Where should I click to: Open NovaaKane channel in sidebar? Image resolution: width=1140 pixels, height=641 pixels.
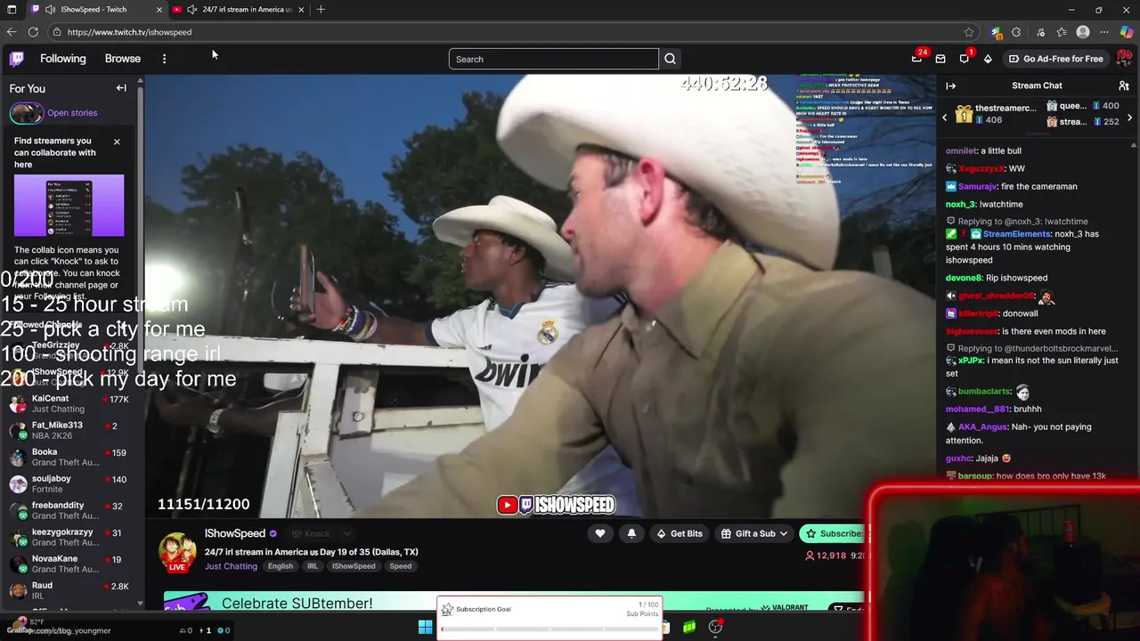pos(71,564)
